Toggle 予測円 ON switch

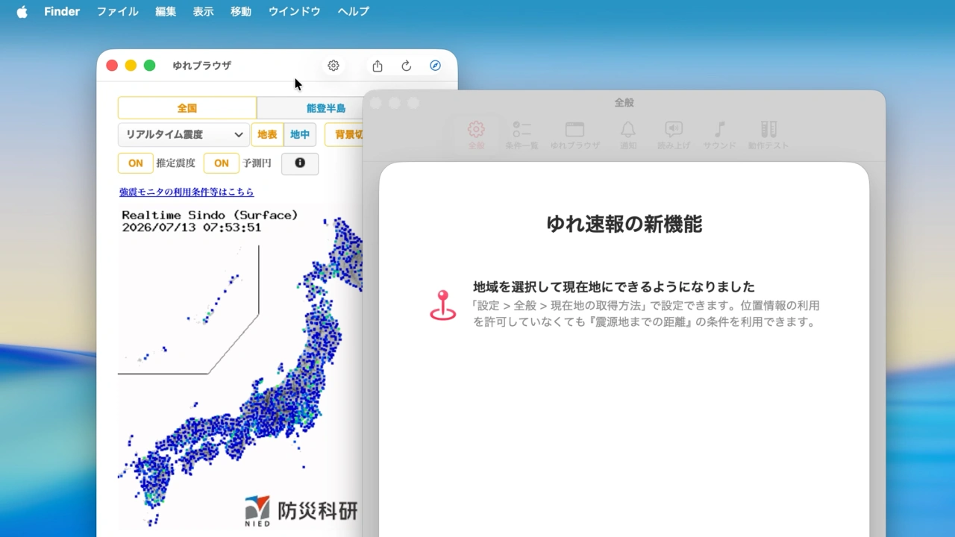(x=222, y=163)
